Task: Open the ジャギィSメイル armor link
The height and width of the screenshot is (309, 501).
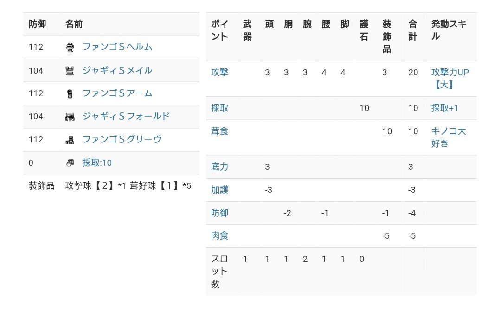Action: [117, 70]
